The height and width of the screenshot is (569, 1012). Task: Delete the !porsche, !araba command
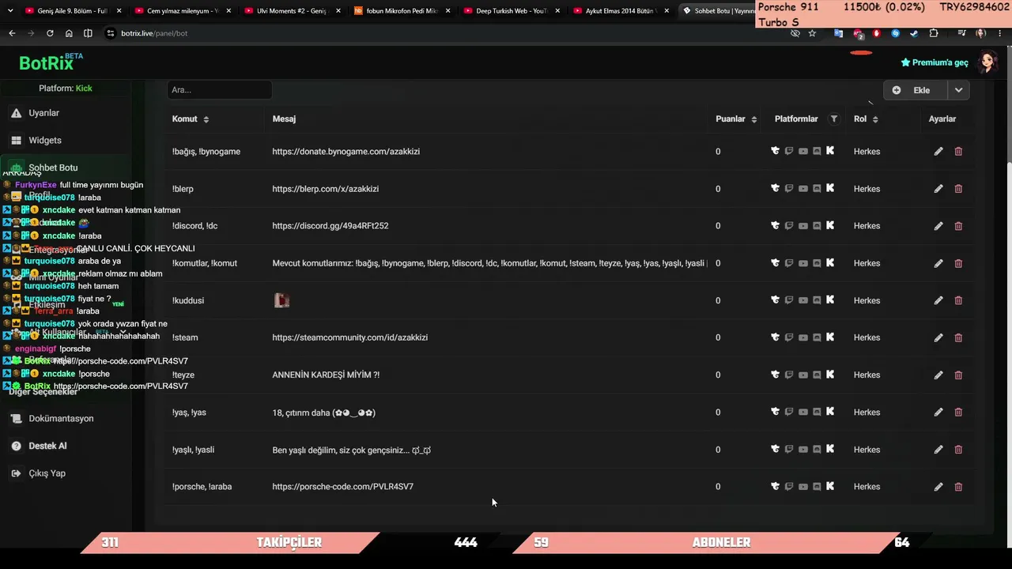pos(958,487)
